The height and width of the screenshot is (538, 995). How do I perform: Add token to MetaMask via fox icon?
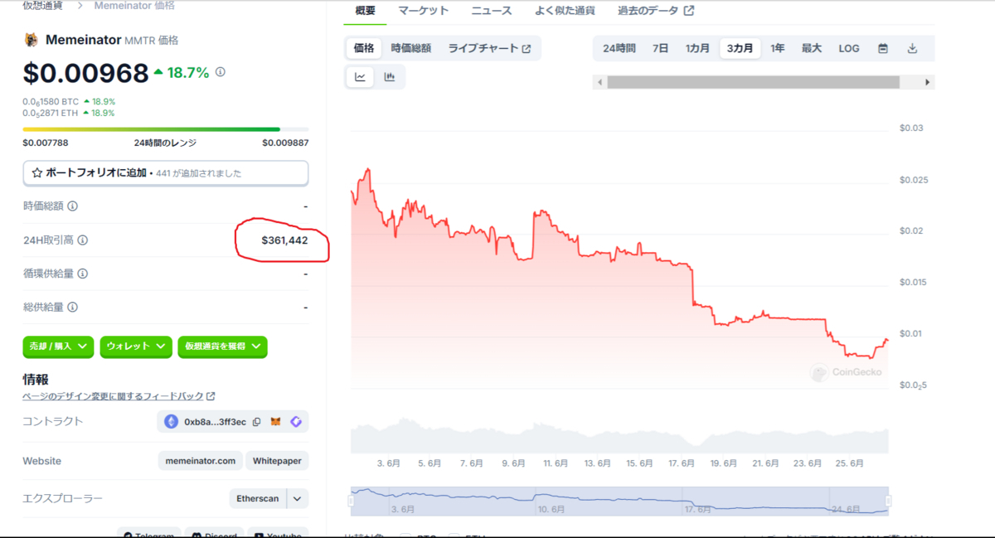coord(276,422)
